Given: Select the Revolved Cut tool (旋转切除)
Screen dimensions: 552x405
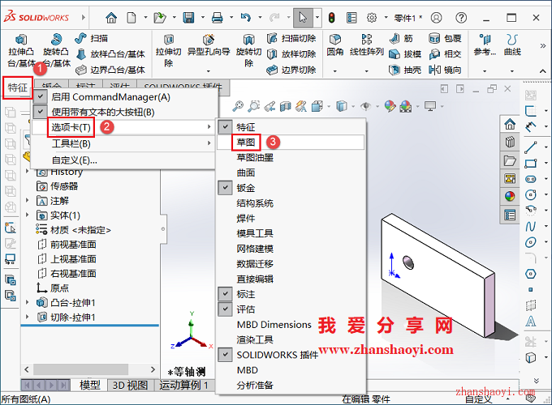Looking at the screenshot, I should (248, 50).
